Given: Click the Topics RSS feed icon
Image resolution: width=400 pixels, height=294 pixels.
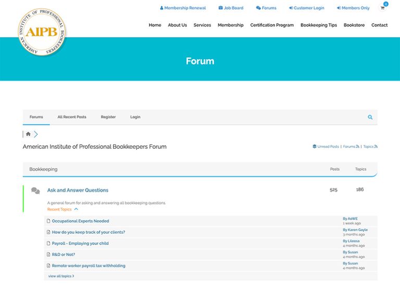Looking at the screenshot, I should click(376, 147).
